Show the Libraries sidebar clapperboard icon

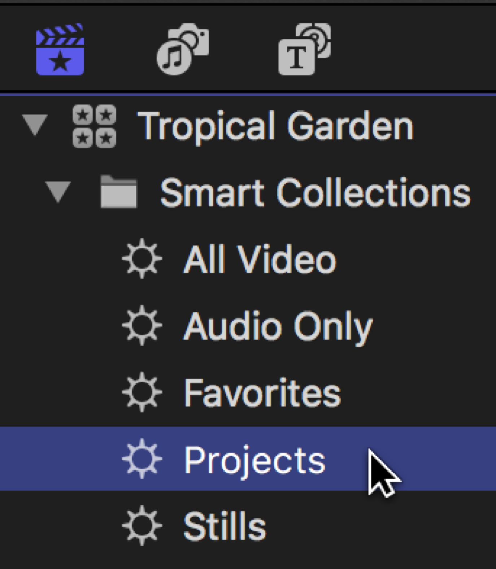click(60, 49)
